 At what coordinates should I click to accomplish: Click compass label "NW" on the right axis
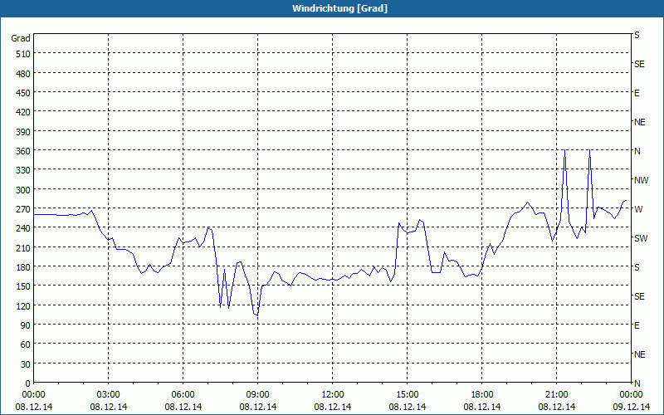[x=641, y=180]
